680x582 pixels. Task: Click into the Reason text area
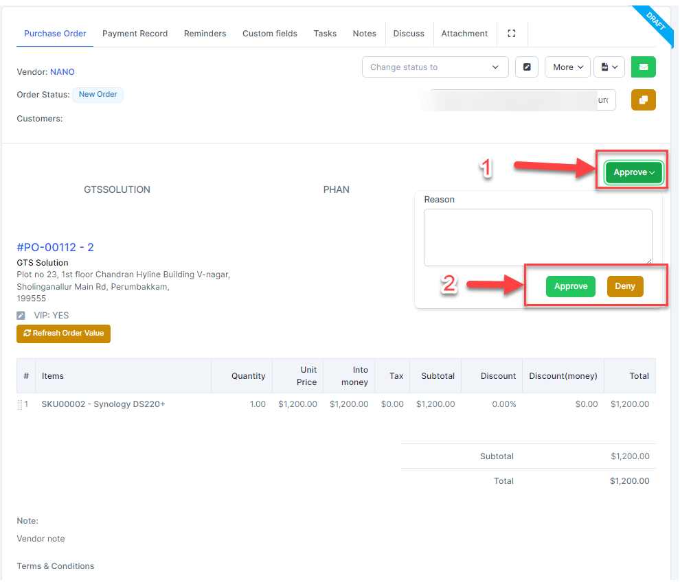pos(537,237)
